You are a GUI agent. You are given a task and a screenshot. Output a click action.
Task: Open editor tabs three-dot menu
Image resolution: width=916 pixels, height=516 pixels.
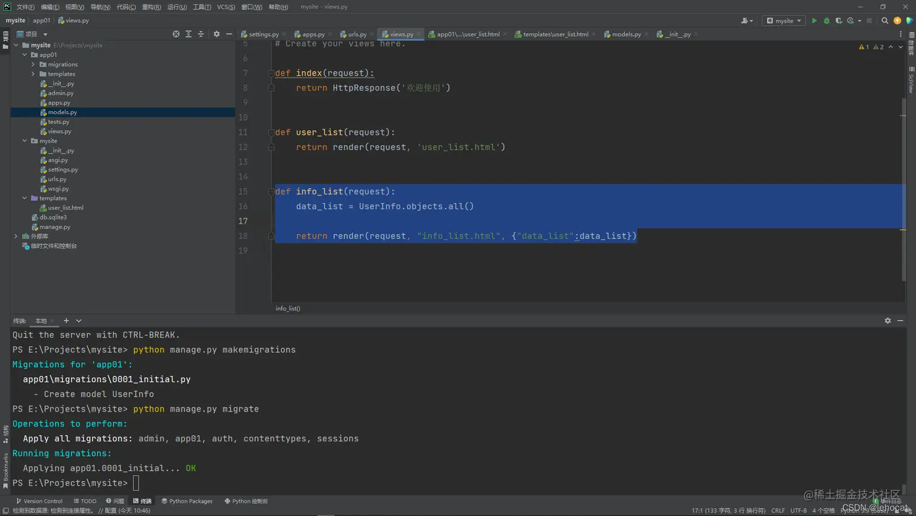click(x=900, y=34)
